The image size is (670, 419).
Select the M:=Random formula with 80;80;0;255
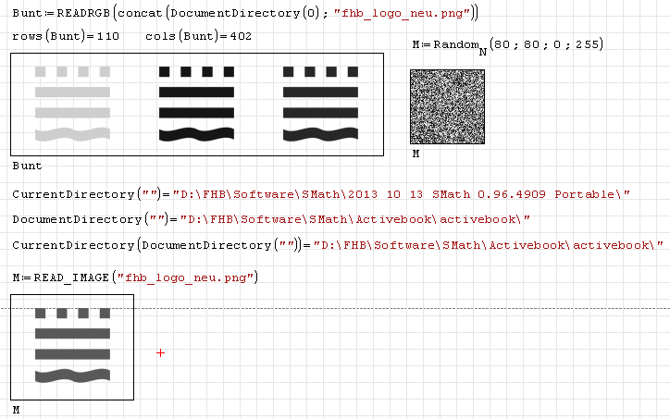[x=507, y=46]
